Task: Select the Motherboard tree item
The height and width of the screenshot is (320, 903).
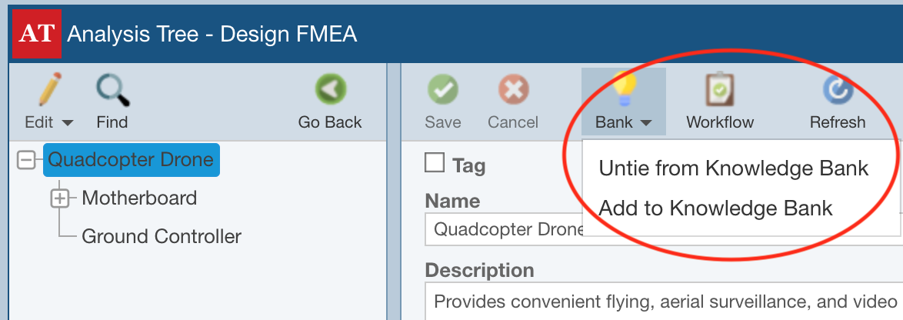Action: click(x=139, y=198)
